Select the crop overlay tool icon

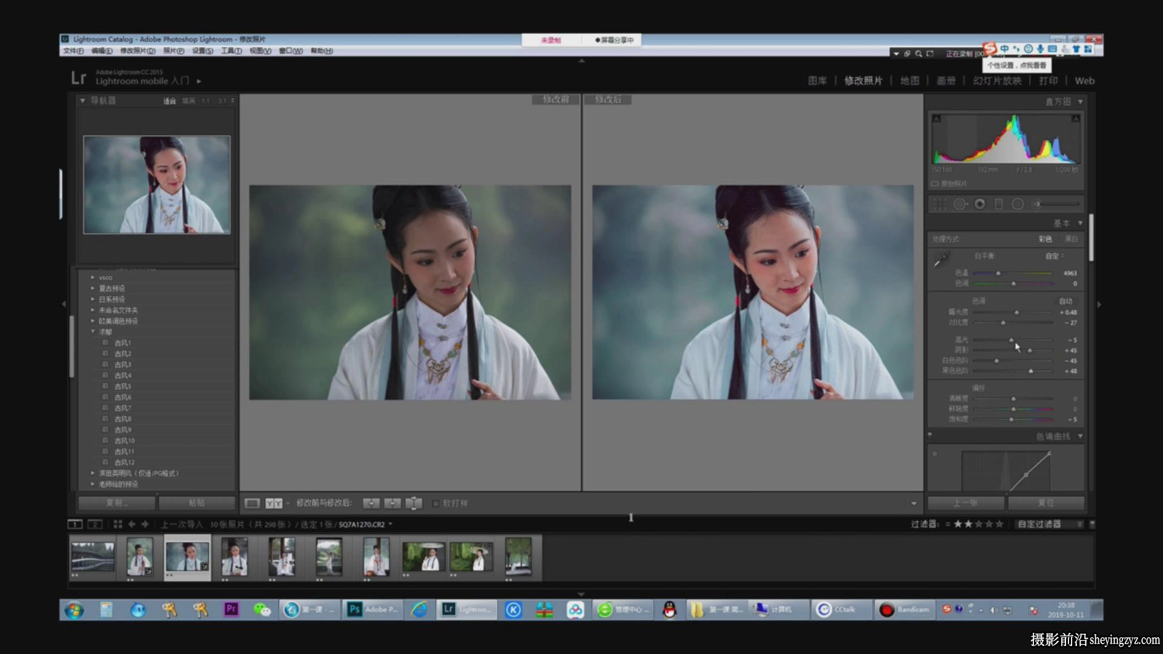coord(939,205)
